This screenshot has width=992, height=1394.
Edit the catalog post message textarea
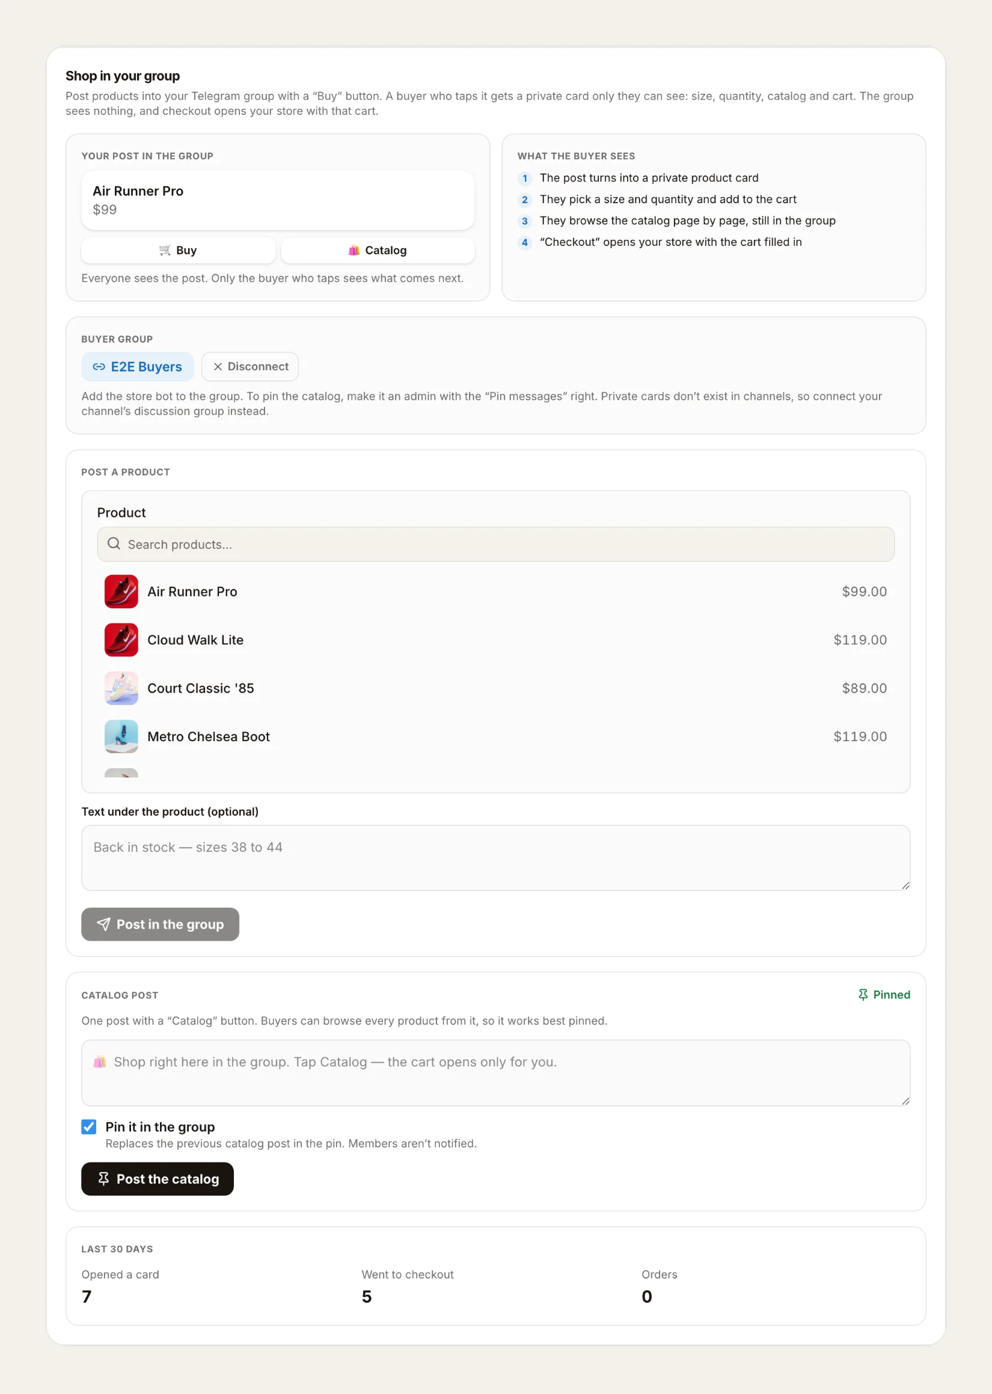tap(495, 1072)
